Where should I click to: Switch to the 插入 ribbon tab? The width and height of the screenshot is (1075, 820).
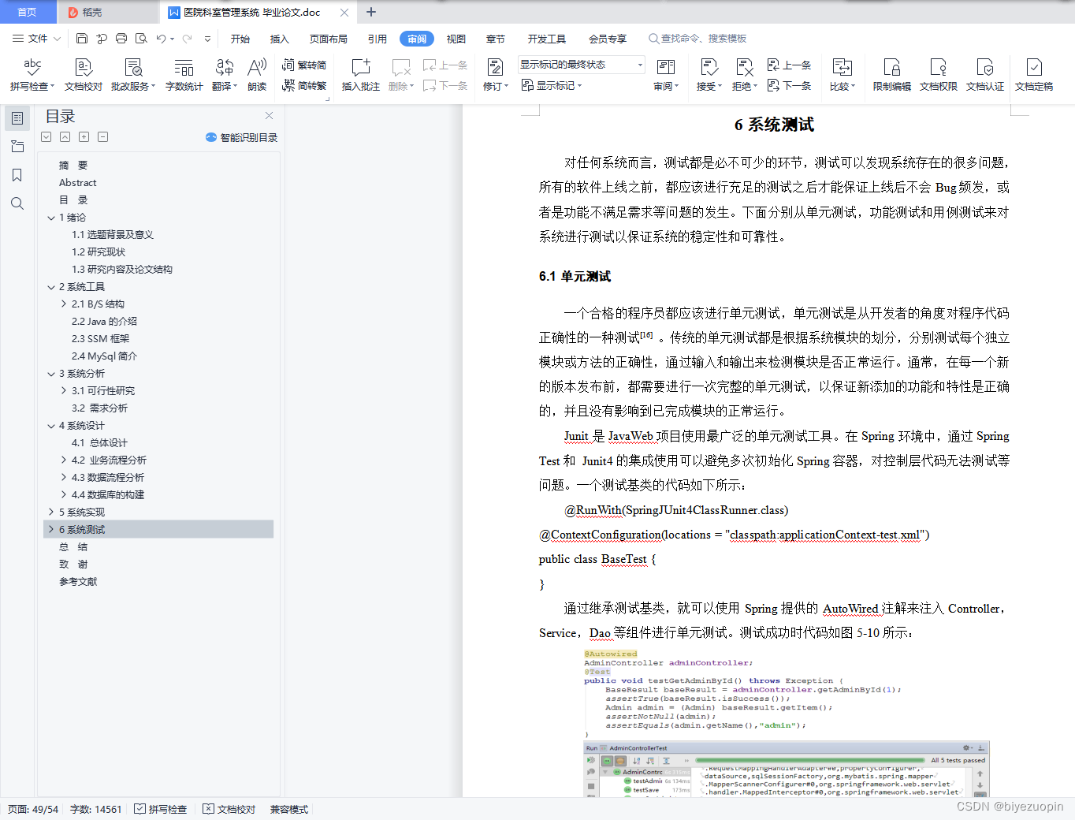(280, 39)
